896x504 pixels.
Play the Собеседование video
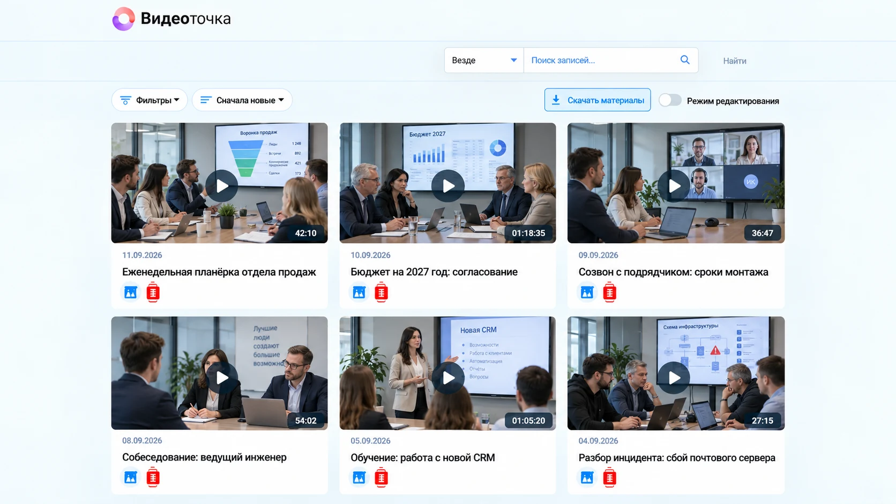(222, 378)
